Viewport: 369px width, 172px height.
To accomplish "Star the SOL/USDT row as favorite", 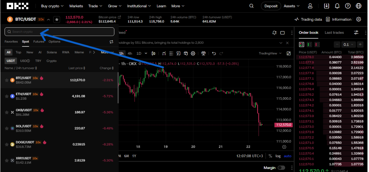I will (x=7, y=129).
